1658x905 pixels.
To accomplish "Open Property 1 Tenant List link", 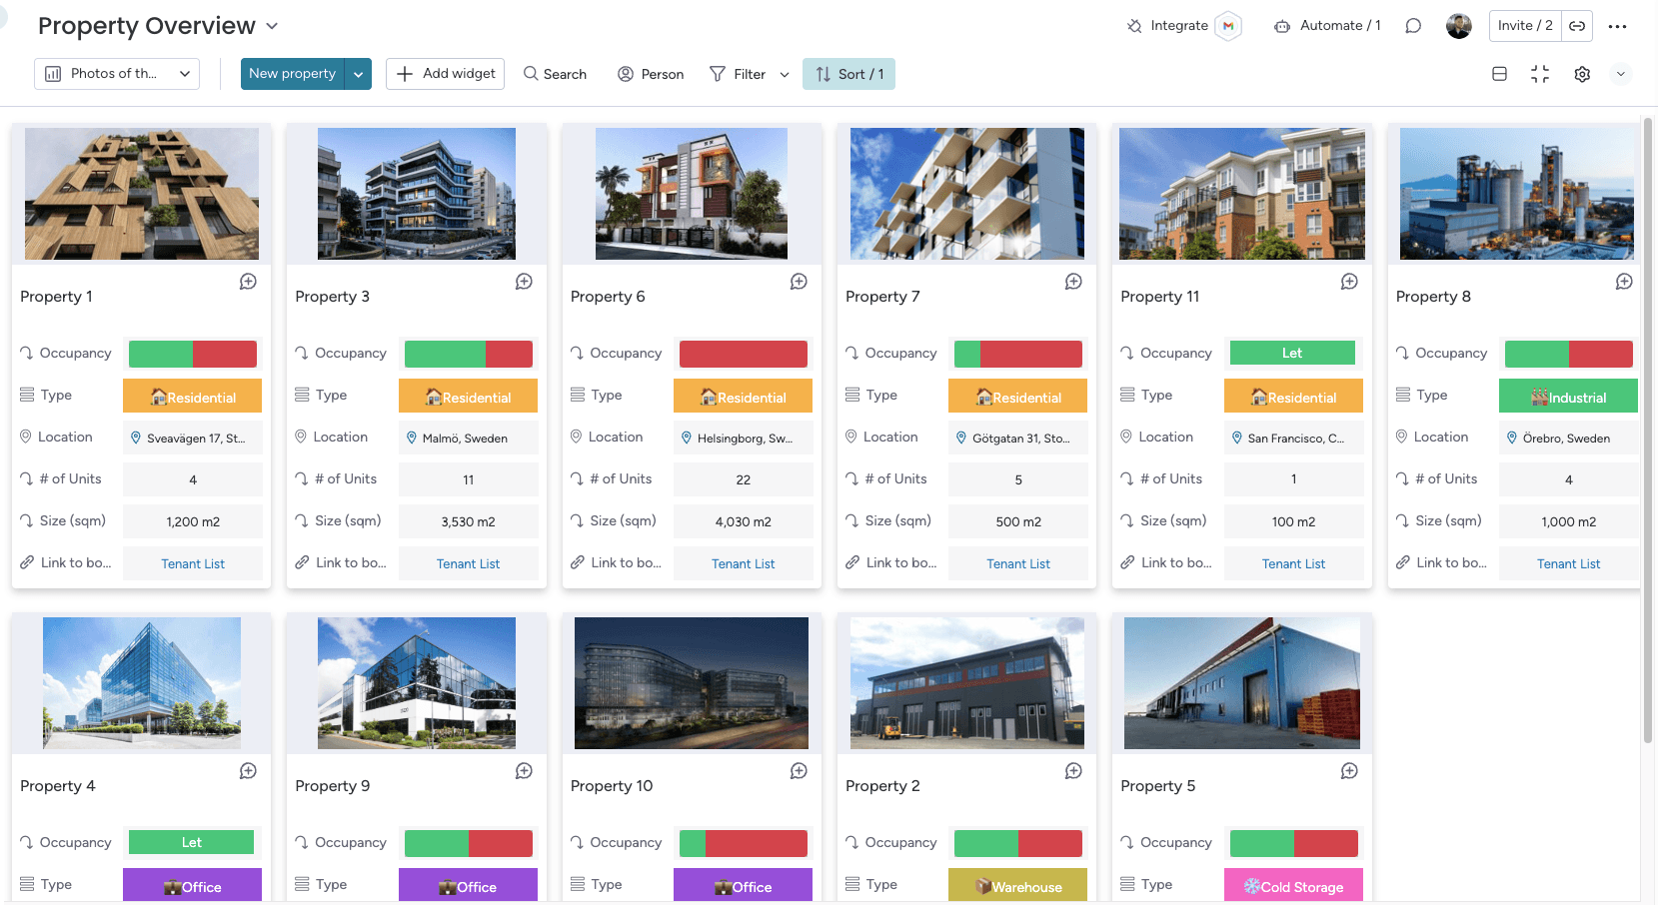I will pos(193,564).
